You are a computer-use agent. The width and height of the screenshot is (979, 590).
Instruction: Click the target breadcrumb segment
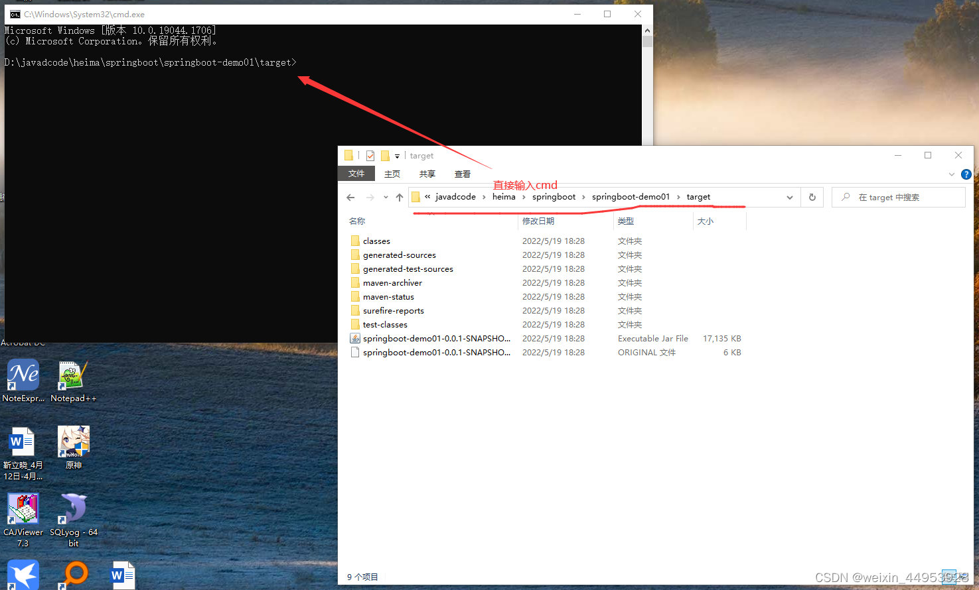pos(698,197)
